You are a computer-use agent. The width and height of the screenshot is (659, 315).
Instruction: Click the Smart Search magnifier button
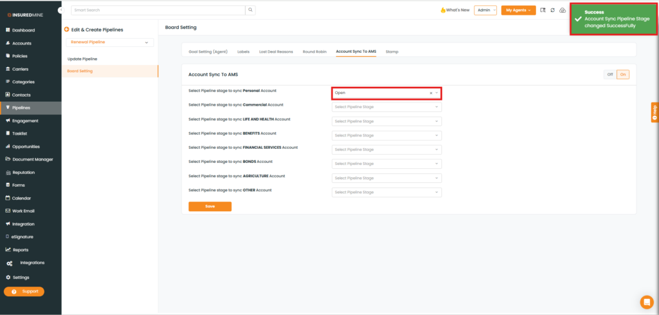coord(250,10)
